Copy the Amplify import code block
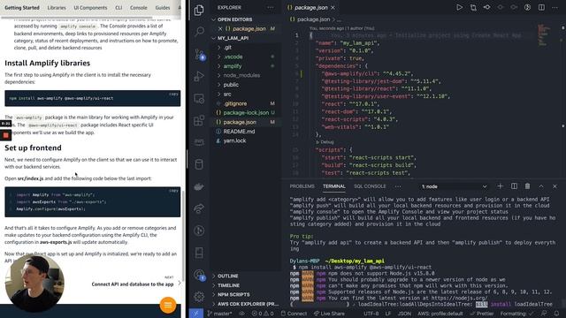566x318 pixels. [x=173, y=191]
